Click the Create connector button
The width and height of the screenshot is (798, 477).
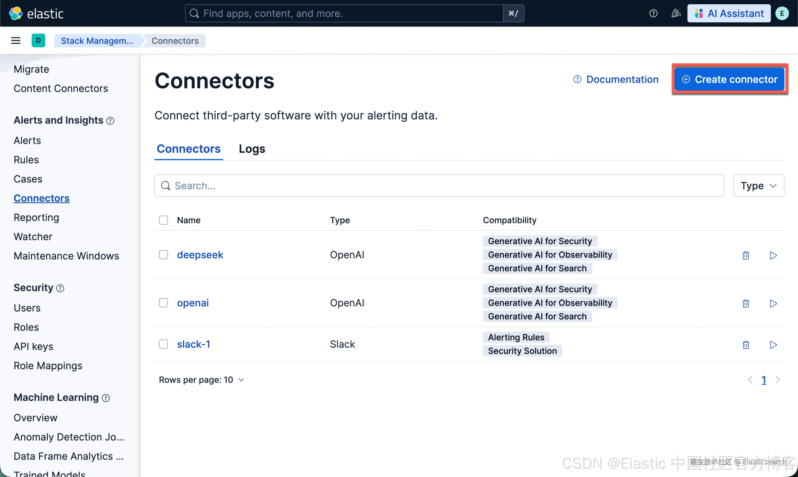730,79
